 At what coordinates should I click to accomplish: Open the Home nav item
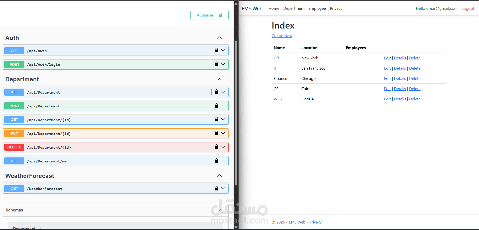[274, 9]
